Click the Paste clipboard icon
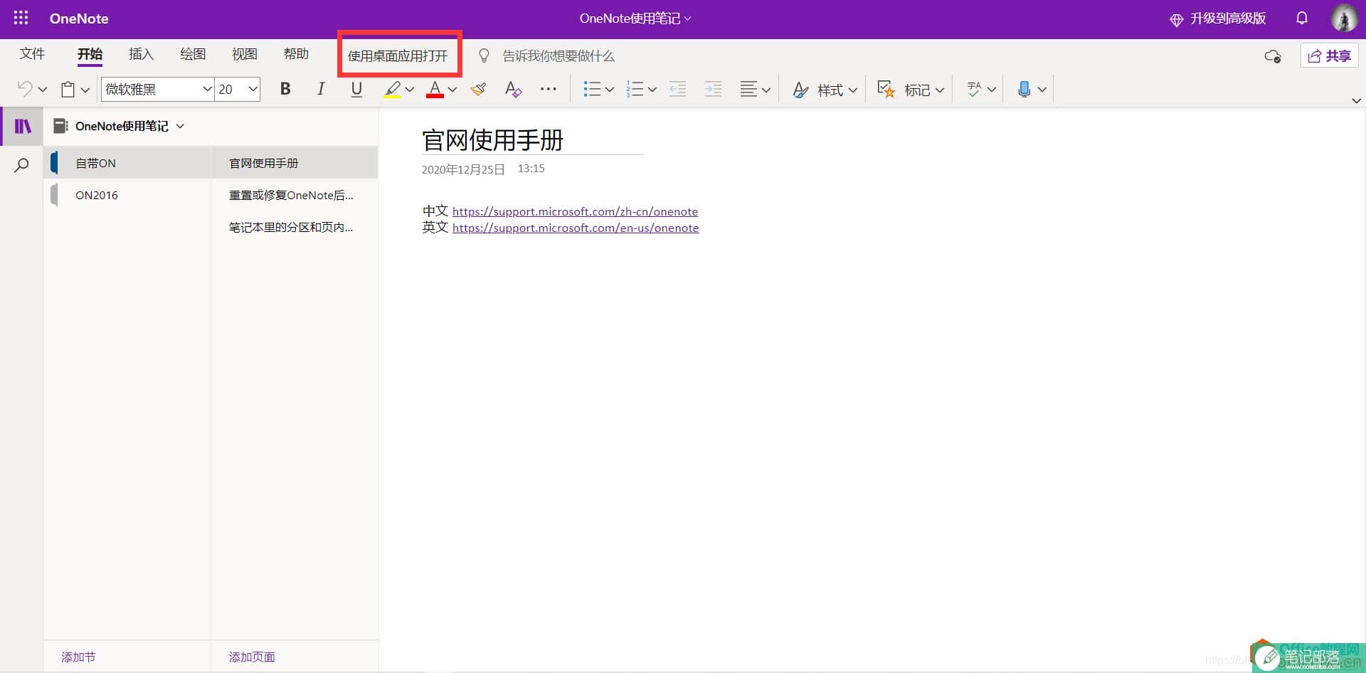 tap(68, 89)
